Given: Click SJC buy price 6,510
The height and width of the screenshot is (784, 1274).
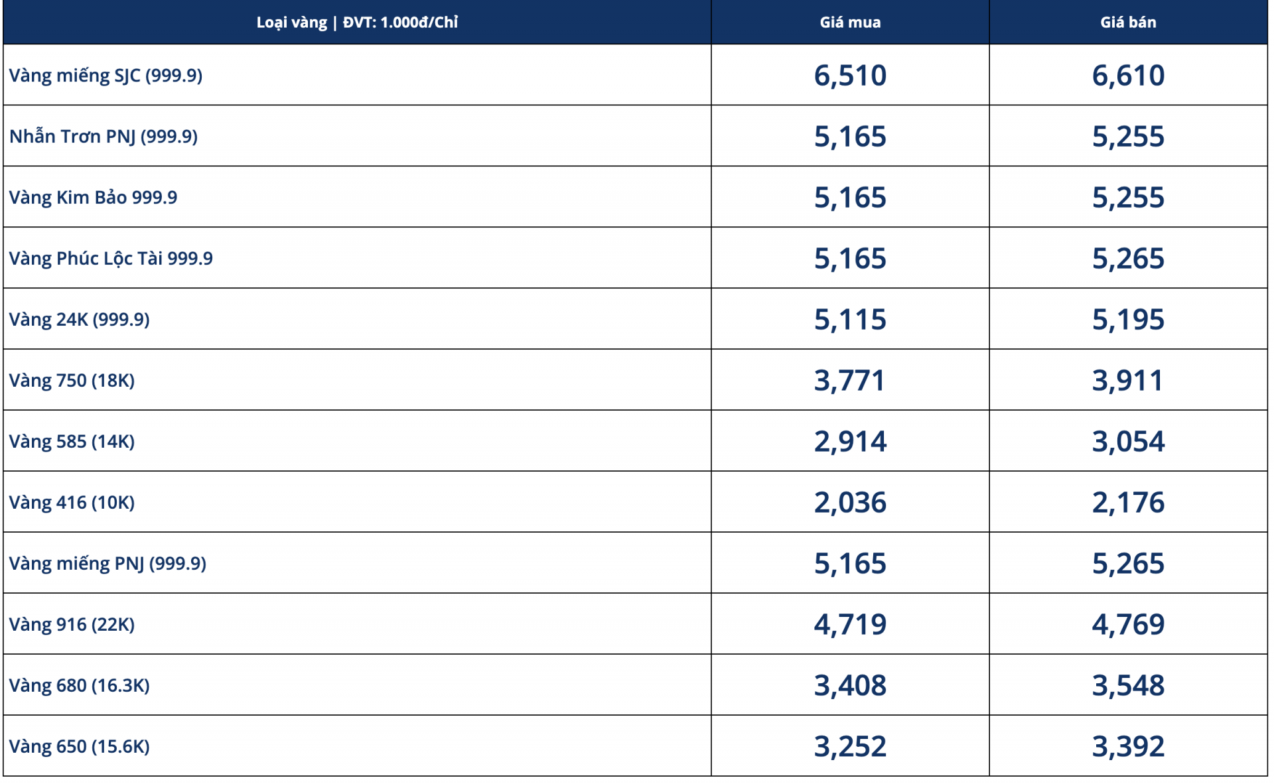Looking at the screenshot, I should click(850, 76).
